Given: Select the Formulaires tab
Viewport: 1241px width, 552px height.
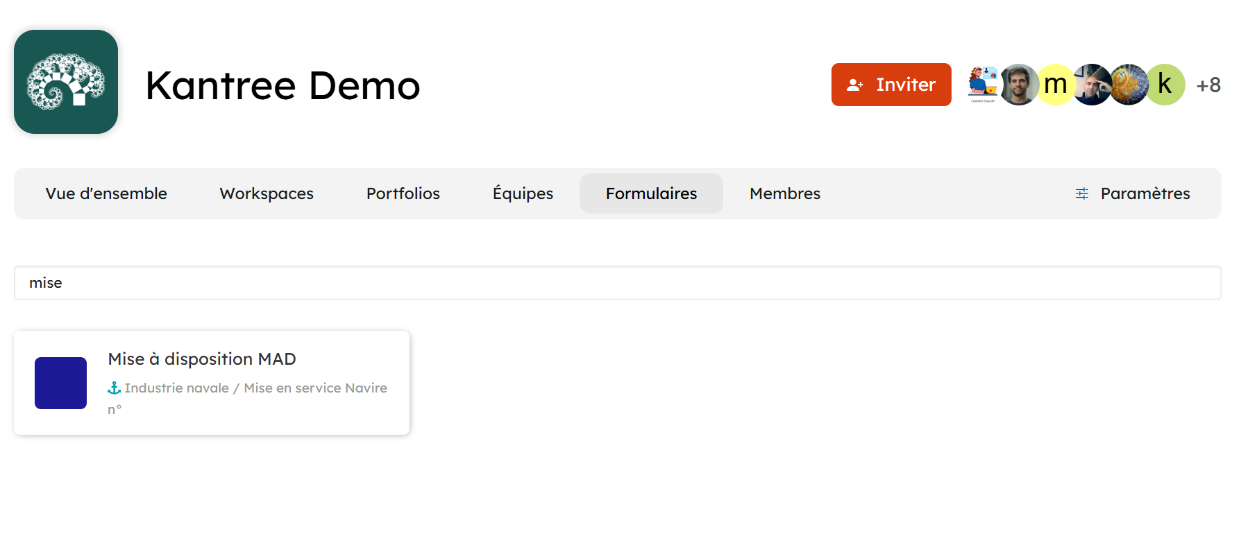Looking at the screenshot, I should 651,193.
